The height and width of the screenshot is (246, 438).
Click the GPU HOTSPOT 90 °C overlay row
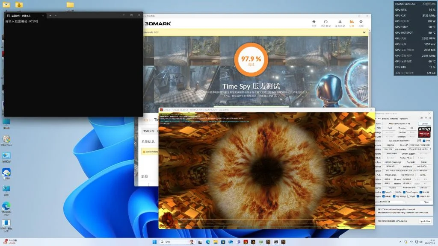[415, 32]
